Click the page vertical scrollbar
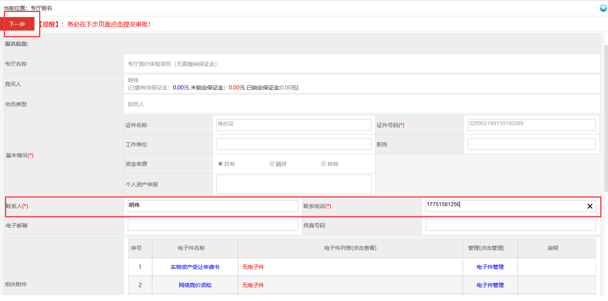This screenshot has width=608, height=301. click(x=606, y=118)
